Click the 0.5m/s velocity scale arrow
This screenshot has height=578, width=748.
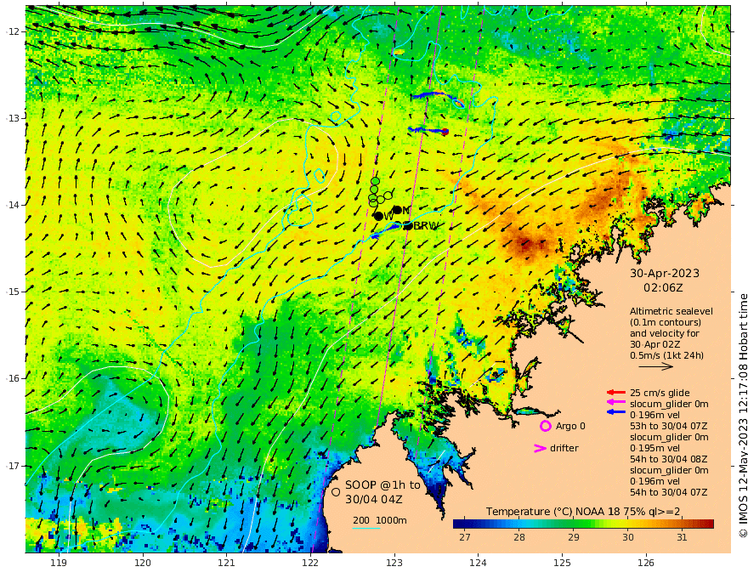point(656,366)
